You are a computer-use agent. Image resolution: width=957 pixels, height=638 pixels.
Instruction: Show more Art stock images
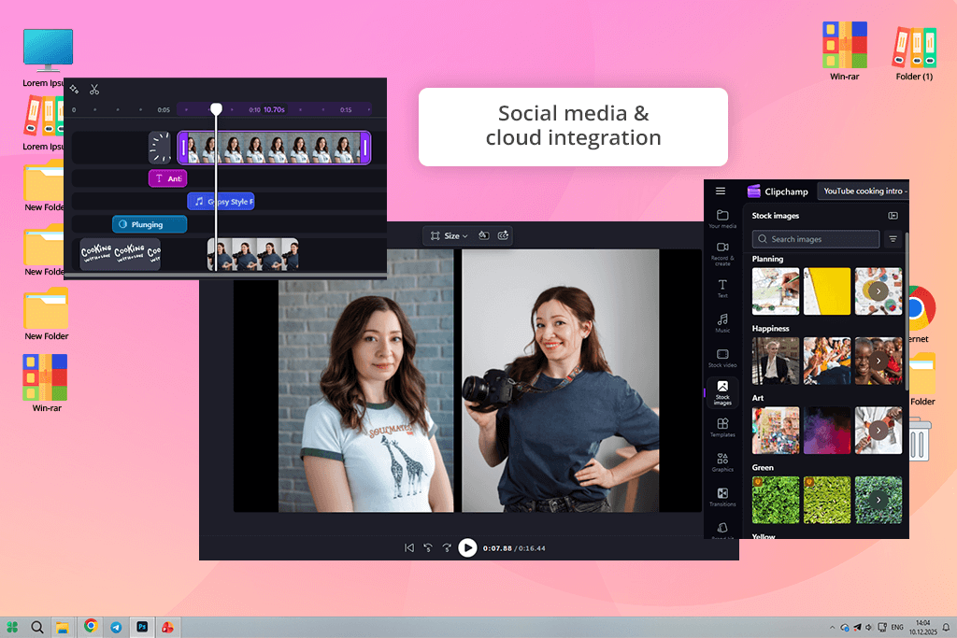click(878, 430)
